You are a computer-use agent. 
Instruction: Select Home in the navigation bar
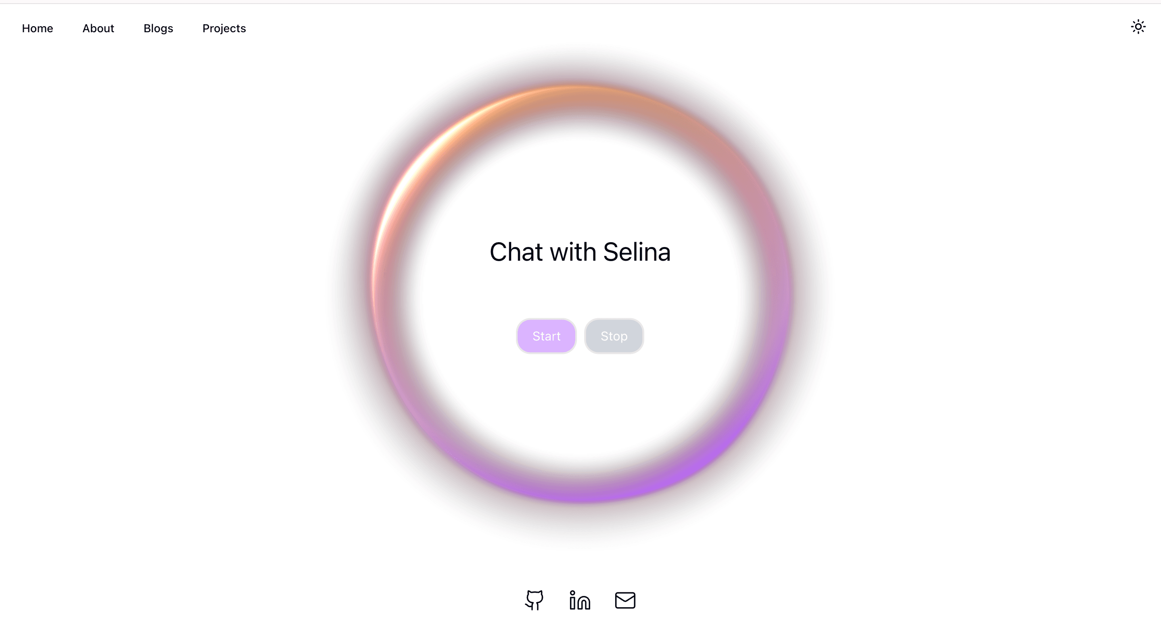(38, 28)
